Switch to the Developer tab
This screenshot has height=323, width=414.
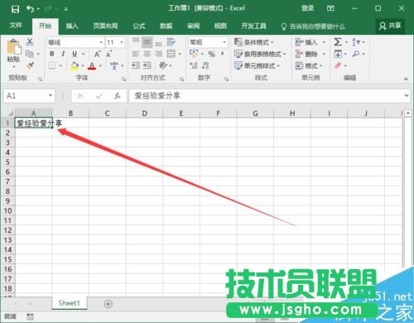click(x=253, y=26)
